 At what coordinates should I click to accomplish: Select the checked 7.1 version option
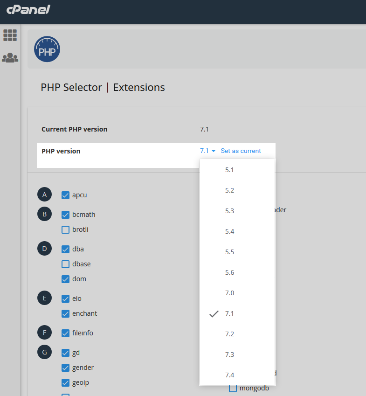click(x=237, y=313)
